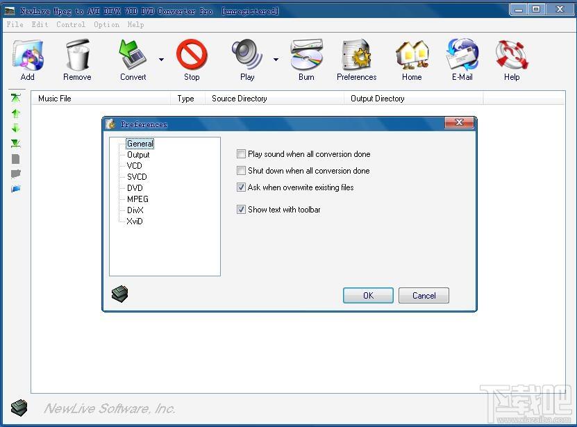The image size is (577, 427).
Task: Open the Option menu
Action: tap(106, 24)
